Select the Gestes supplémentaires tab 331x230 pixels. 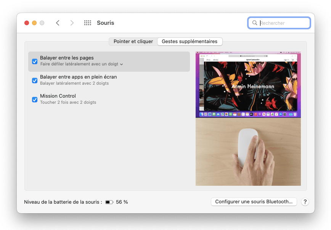[190, 42]
